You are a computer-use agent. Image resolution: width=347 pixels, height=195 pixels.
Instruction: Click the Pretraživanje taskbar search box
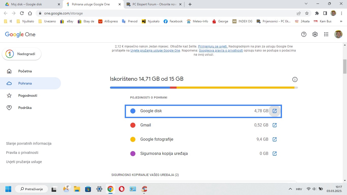31,189
